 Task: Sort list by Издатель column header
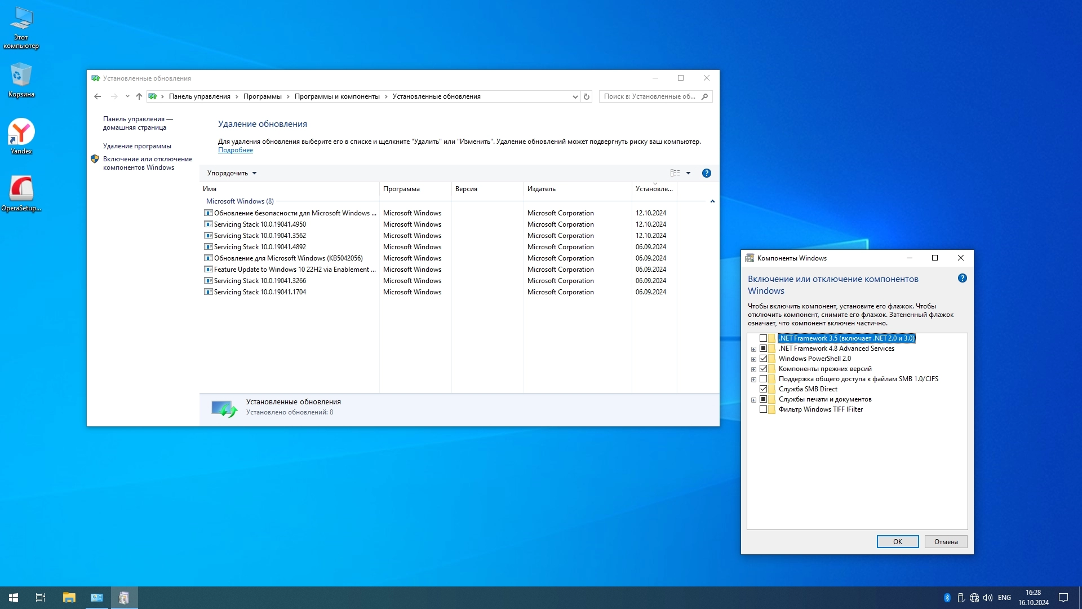tap(541, 189)
